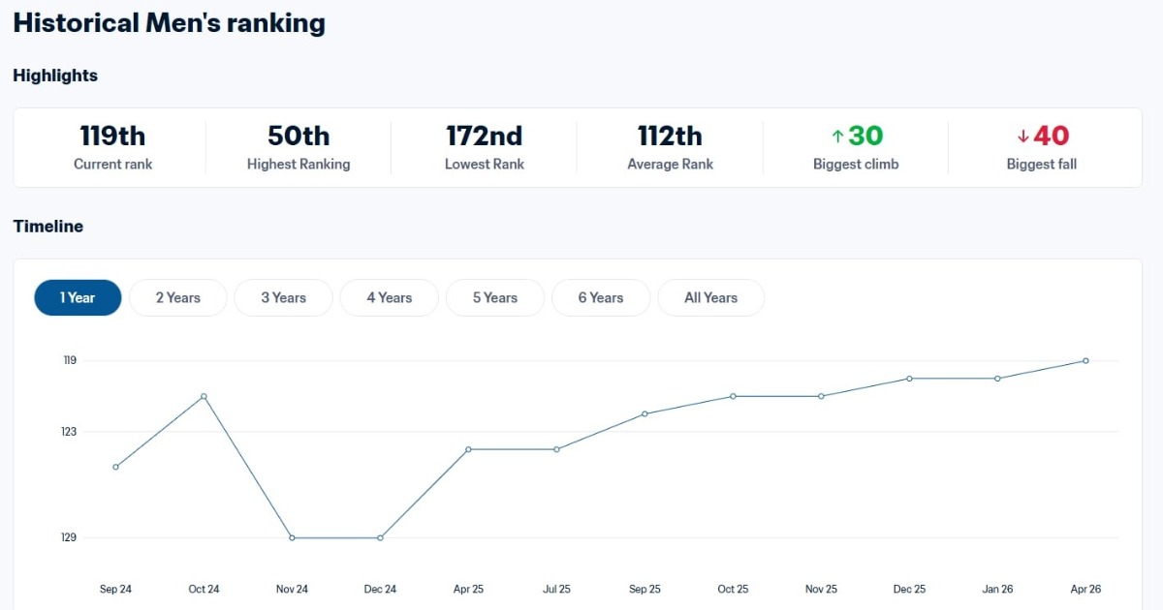Click the "112th Average Rank" stat
This screenshot has height=610, width=1163.
tap(670, 147)
